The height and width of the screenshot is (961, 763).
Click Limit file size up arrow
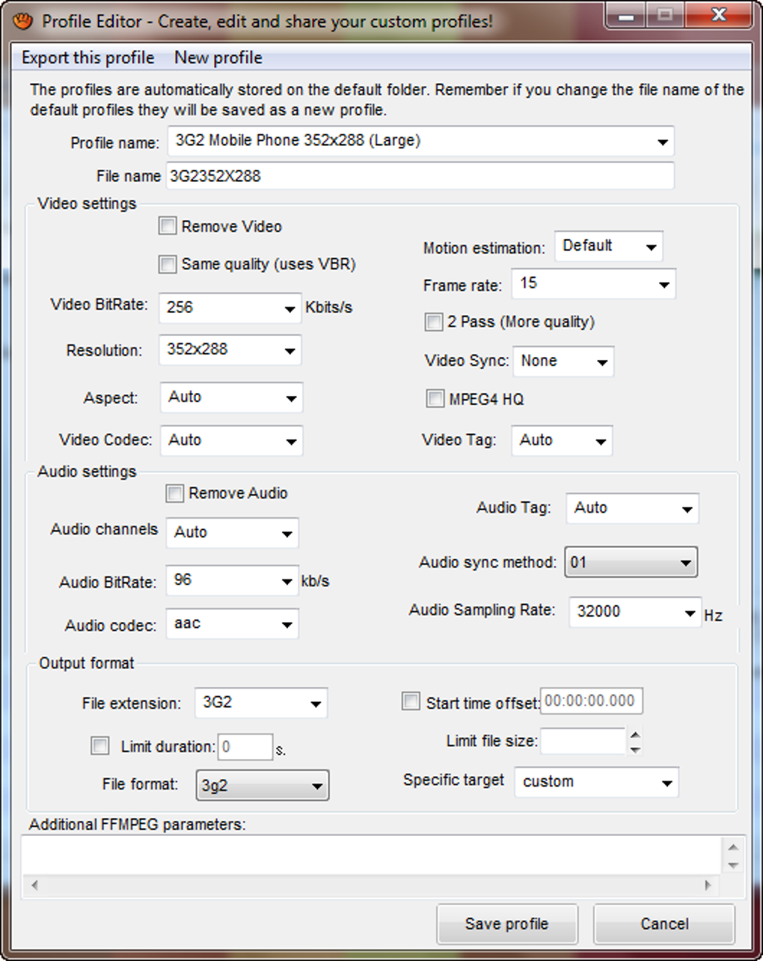click(635, 735)
